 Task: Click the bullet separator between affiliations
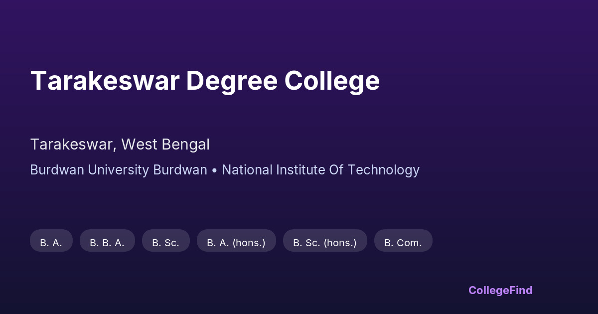coord(214,170)
